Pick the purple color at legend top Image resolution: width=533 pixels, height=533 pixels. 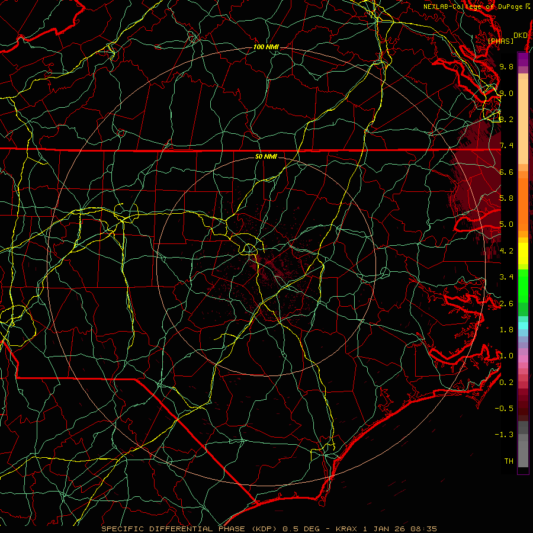click(x=523, y=59)
